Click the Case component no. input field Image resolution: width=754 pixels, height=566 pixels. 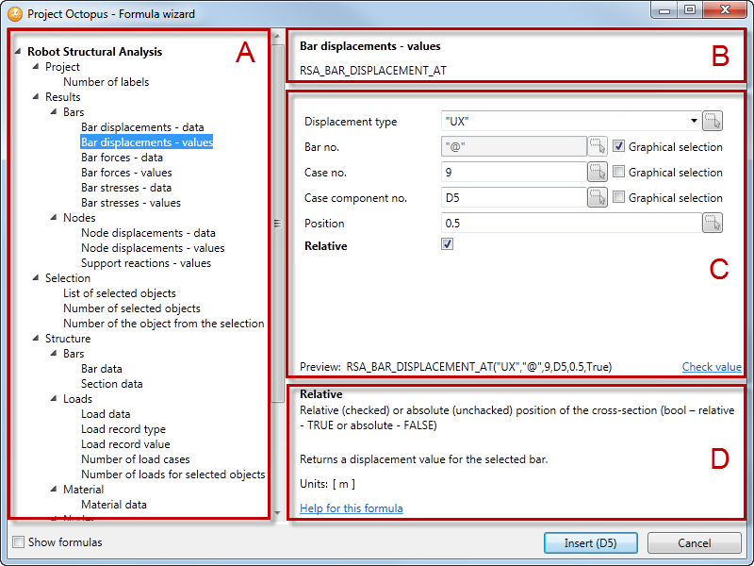514,197
